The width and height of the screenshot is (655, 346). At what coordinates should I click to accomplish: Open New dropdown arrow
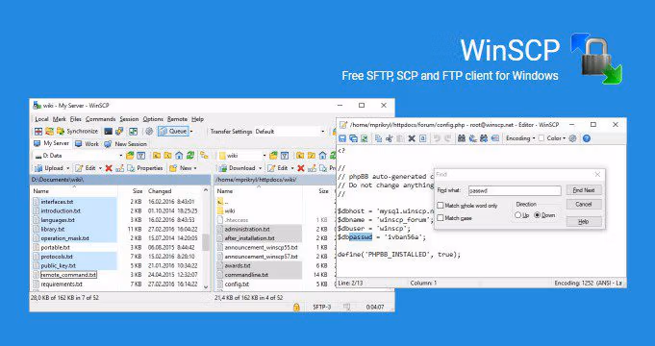pyautogui.click(x=195, y=168)
